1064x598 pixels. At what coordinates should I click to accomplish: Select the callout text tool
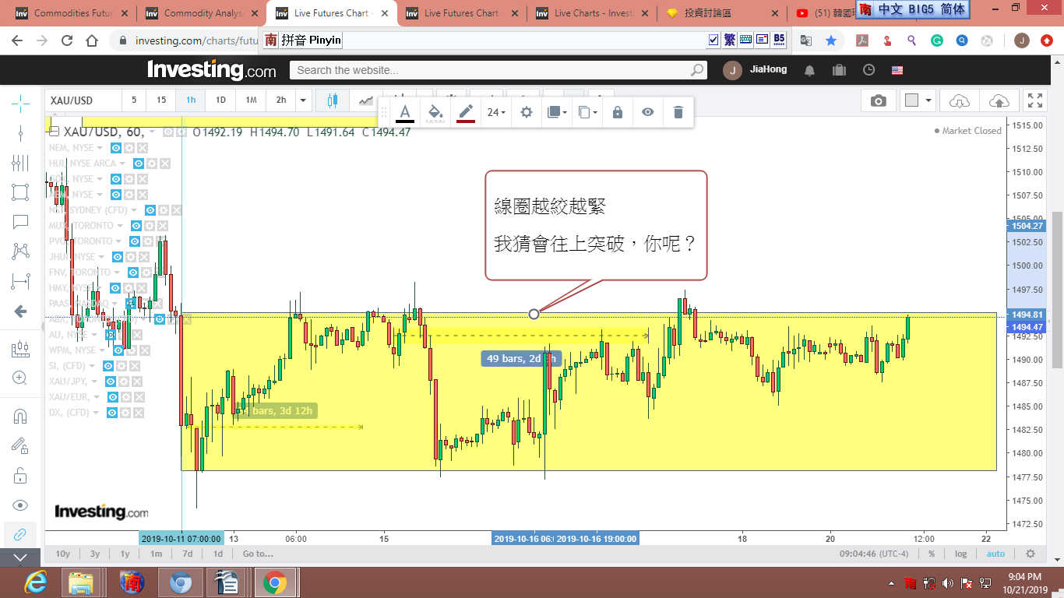[x=20, y=222]
